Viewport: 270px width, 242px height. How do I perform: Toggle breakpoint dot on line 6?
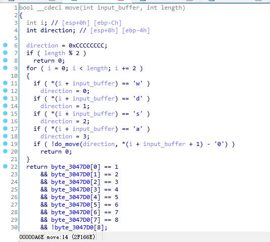click(x=6, y=45)
